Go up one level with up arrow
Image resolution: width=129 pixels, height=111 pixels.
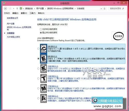pos(17,9)
